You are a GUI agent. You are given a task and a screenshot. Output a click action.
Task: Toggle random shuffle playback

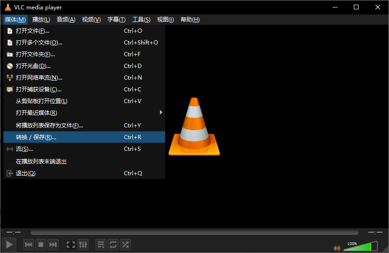(125, 245)
